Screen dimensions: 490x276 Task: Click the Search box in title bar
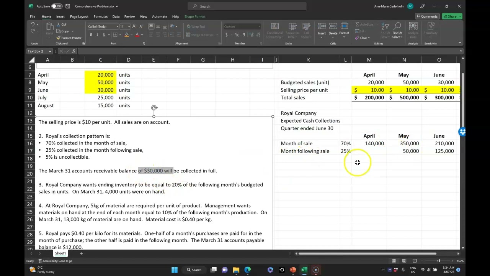coord(247,6)
